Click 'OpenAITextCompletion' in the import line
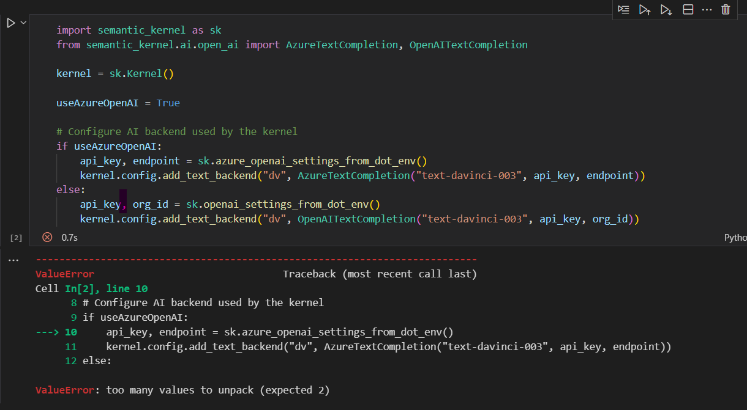 coord(468,45)
